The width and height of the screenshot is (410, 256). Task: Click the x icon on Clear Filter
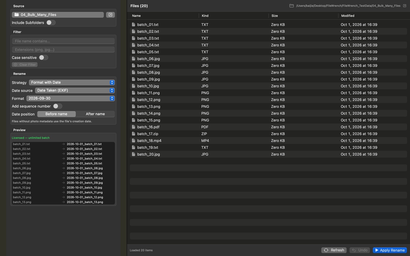coord(15,65)
